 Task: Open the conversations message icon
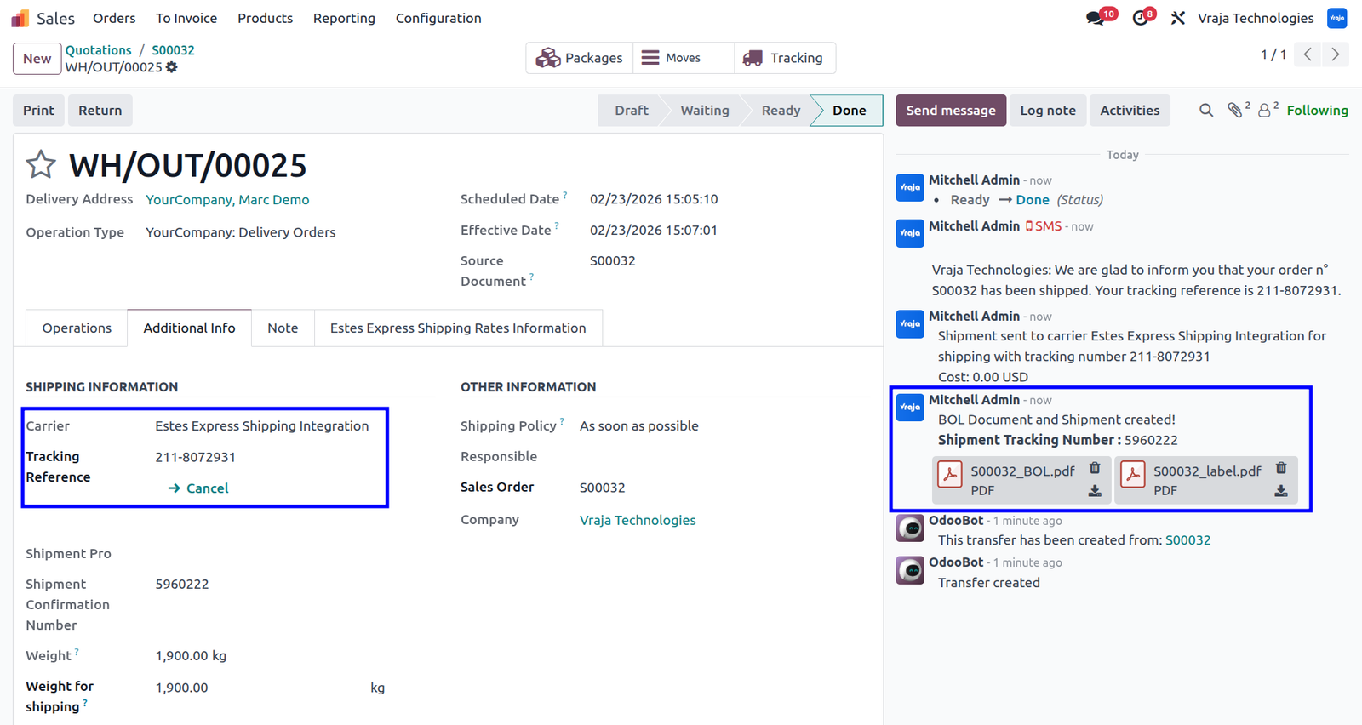point(1096,18)
